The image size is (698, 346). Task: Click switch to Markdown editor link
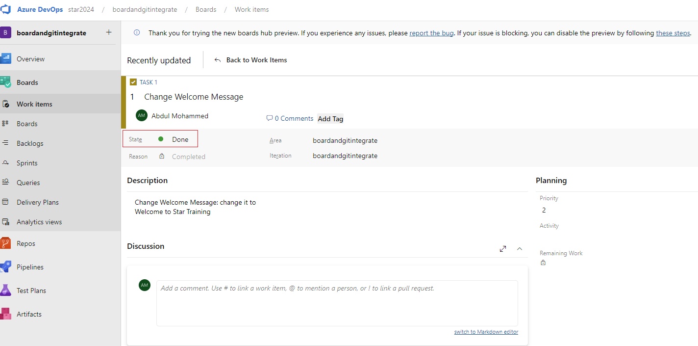pyautogui.click(x=486, y=332)
